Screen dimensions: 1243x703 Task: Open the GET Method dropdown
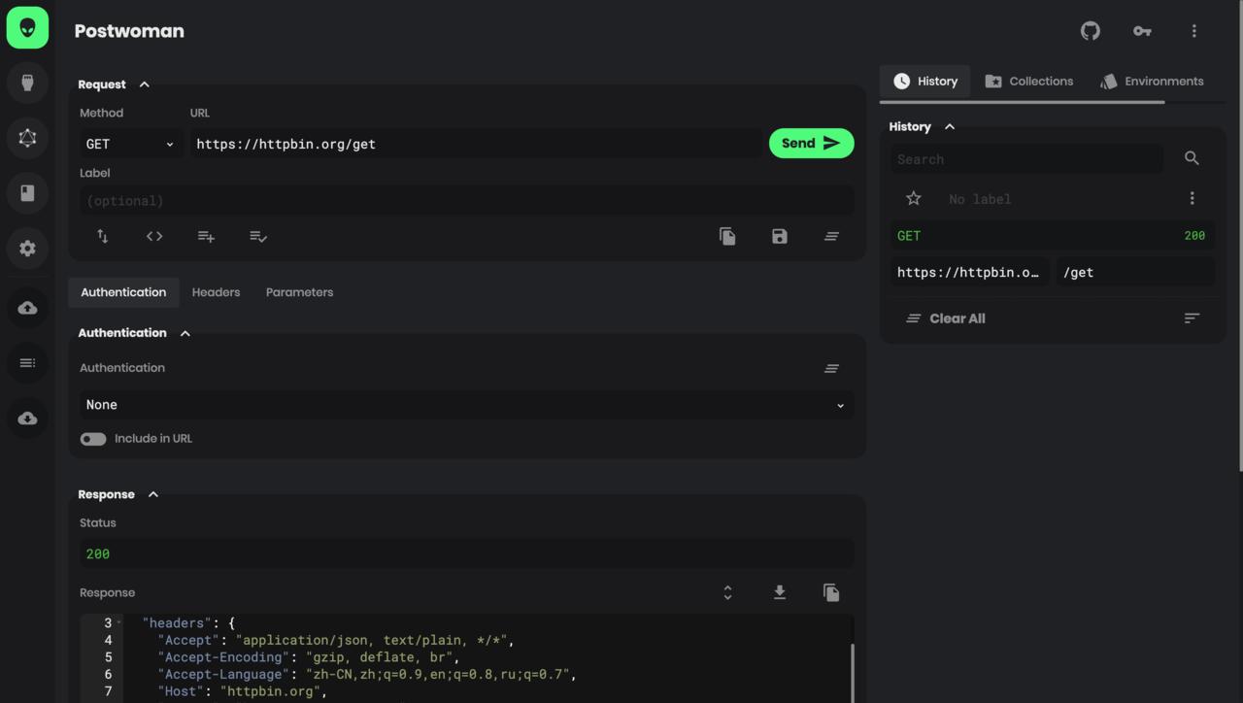[130, 144]
